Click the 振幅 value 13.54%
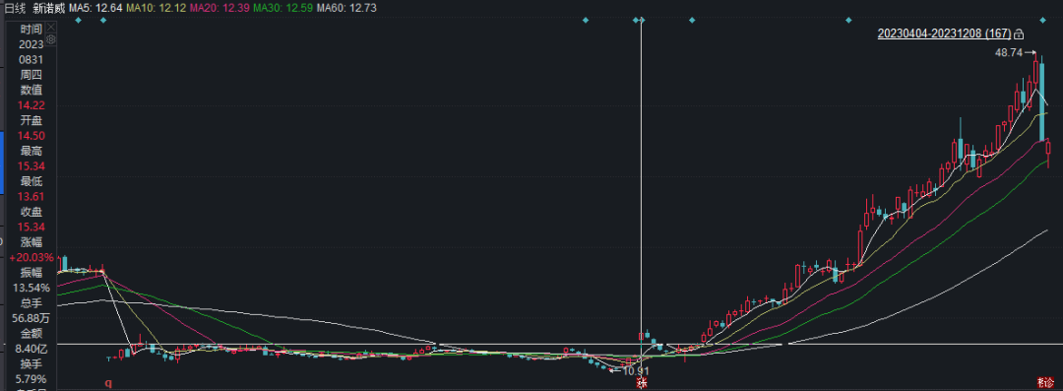The image size is (1063, 391). tap(31, 288)
